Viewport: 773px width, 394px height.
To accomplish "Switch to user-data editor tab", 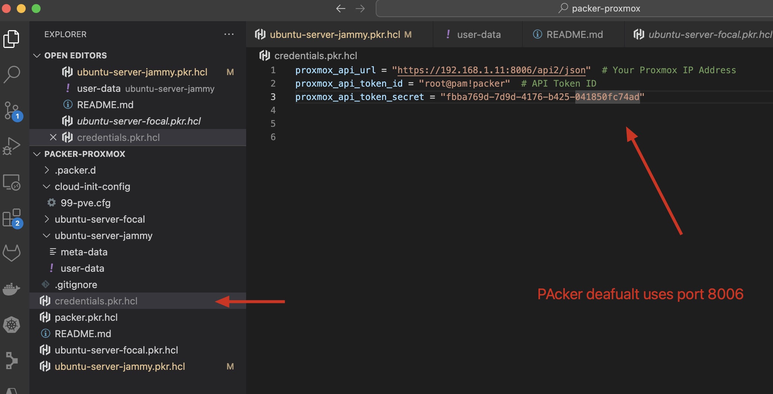I will point(478,35).
